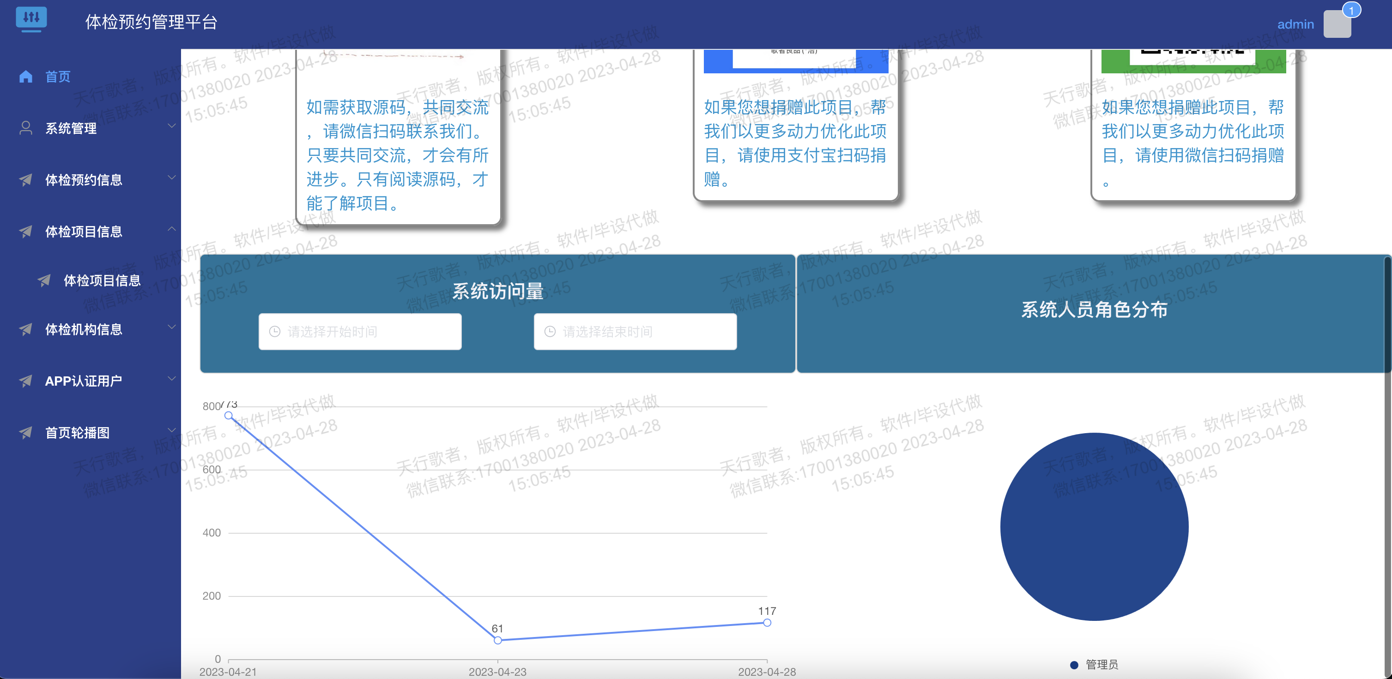Open 系统管理 sidebar menu

coord(90,128)
